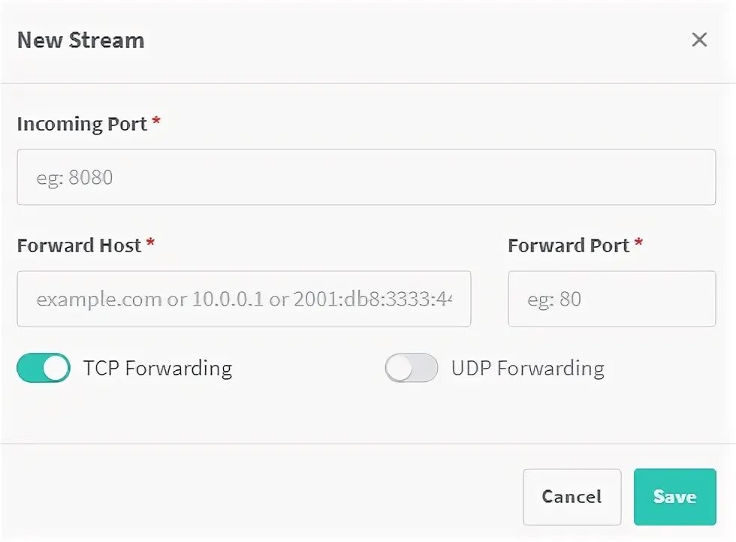Click the Forward Port field label
This screenshot has width=736, height=542.
click(569, 245)
